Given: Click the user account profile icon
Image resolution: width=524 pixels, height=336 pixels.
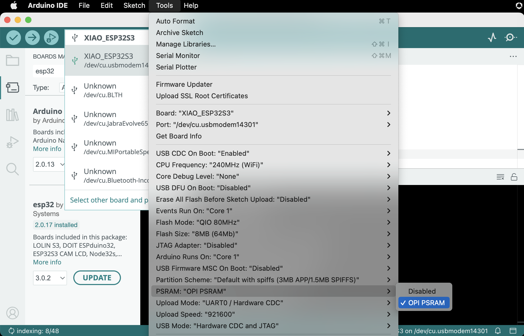Looking at the screenshot, I should [13, 313].
